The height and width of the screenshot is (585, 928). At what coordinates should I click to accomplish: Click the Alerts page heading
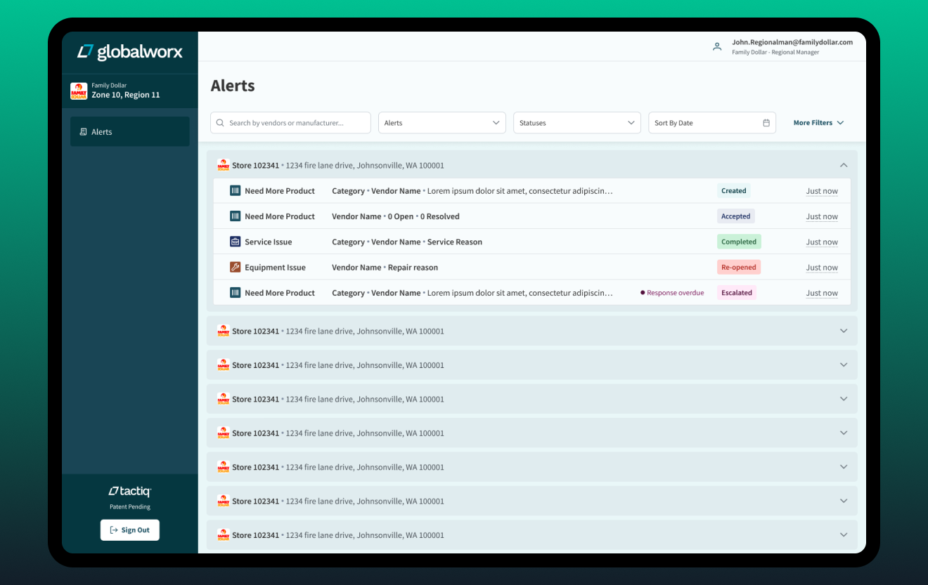[x=233, y=86]
